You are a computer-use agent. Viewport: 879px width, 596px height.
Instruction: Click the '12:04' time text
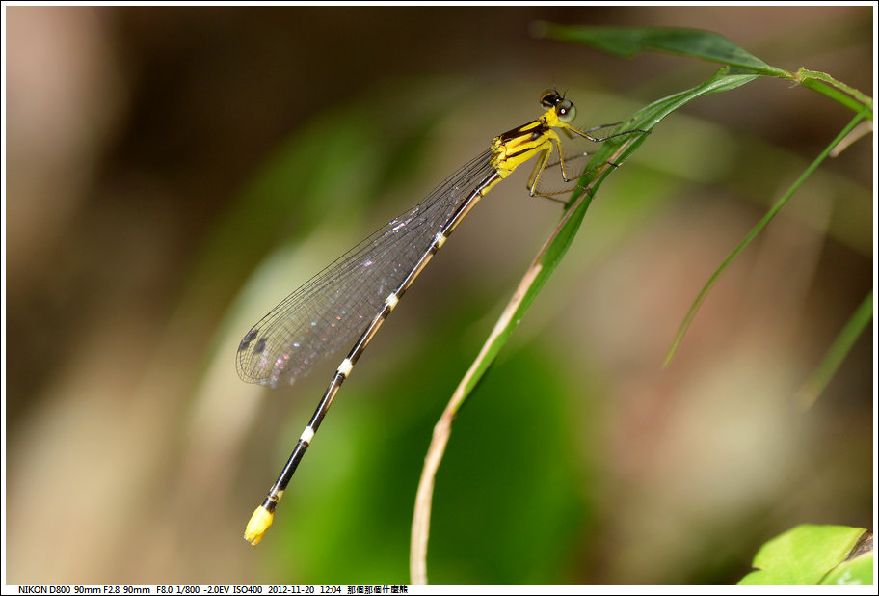point(331,590)
